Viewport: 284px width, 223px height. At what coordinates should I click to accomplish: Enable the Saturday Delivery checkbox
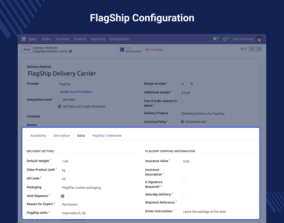[x=184, y=194]
